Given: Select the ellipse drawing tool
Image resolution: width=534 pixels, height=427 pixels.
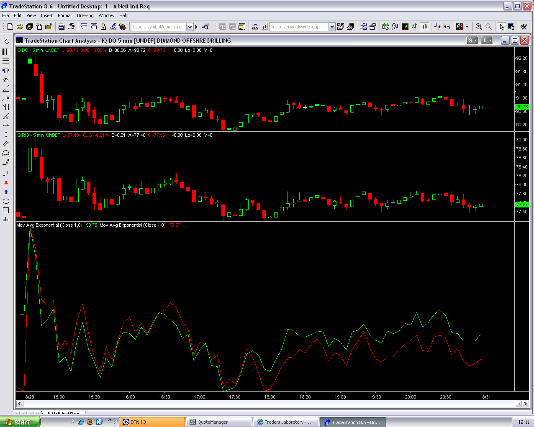Looking at the screenshot, I should point(6,201).
